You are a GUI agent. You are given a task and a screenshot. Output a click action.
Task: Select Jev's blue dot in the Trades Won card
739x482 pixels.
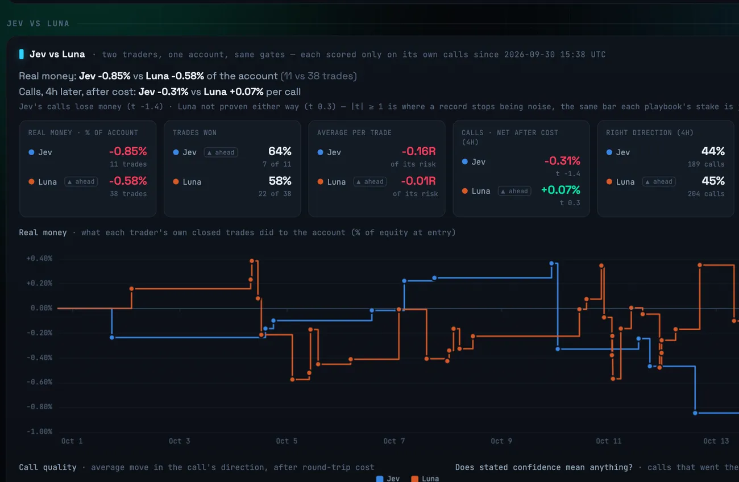176,152
